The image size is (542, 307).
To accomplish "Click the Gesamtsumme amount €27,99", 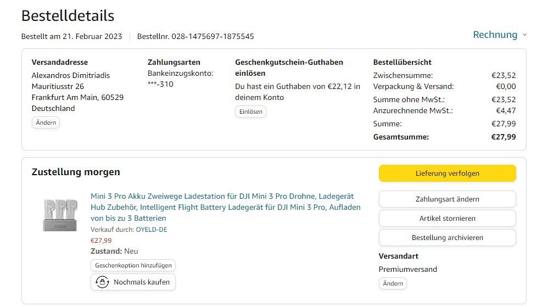I will tap(503, 137).
